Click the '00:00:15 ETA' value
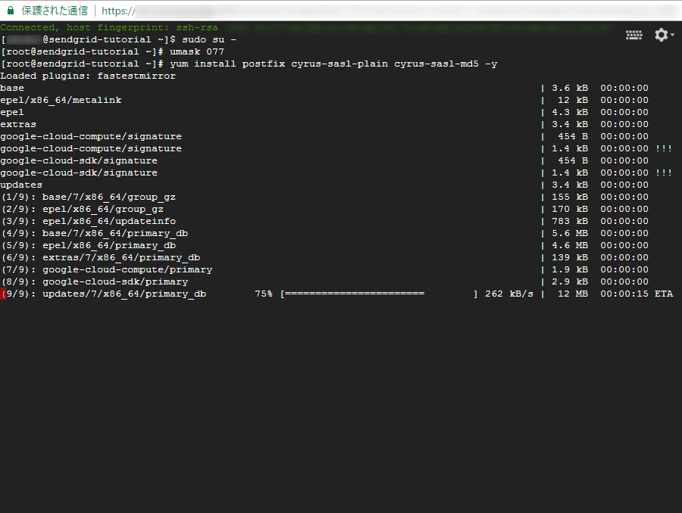Viewport: 682px width, 513px height. click(637, 294)
